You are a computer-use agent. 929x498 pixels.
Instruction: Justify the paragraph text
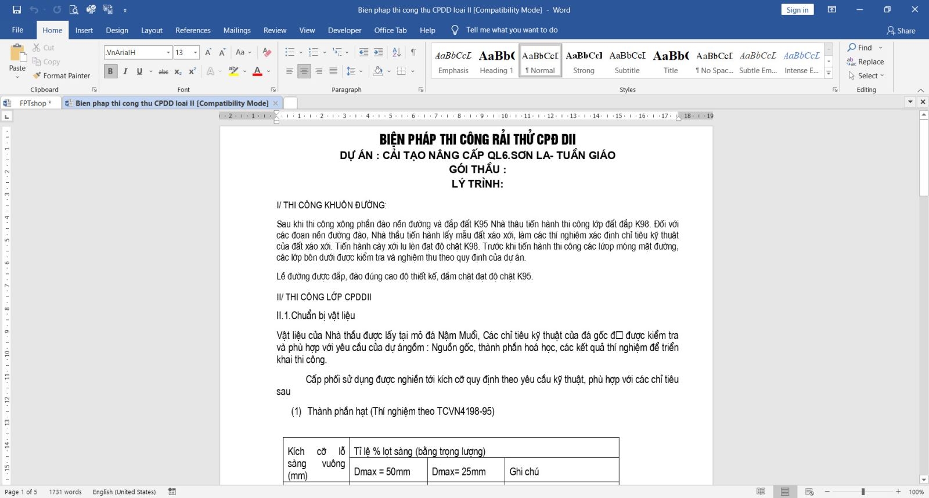pos(333,71)
